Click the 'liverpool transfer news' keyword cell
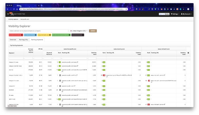The width and height of the screenshot is (199, 115). [x=15, y=66]
